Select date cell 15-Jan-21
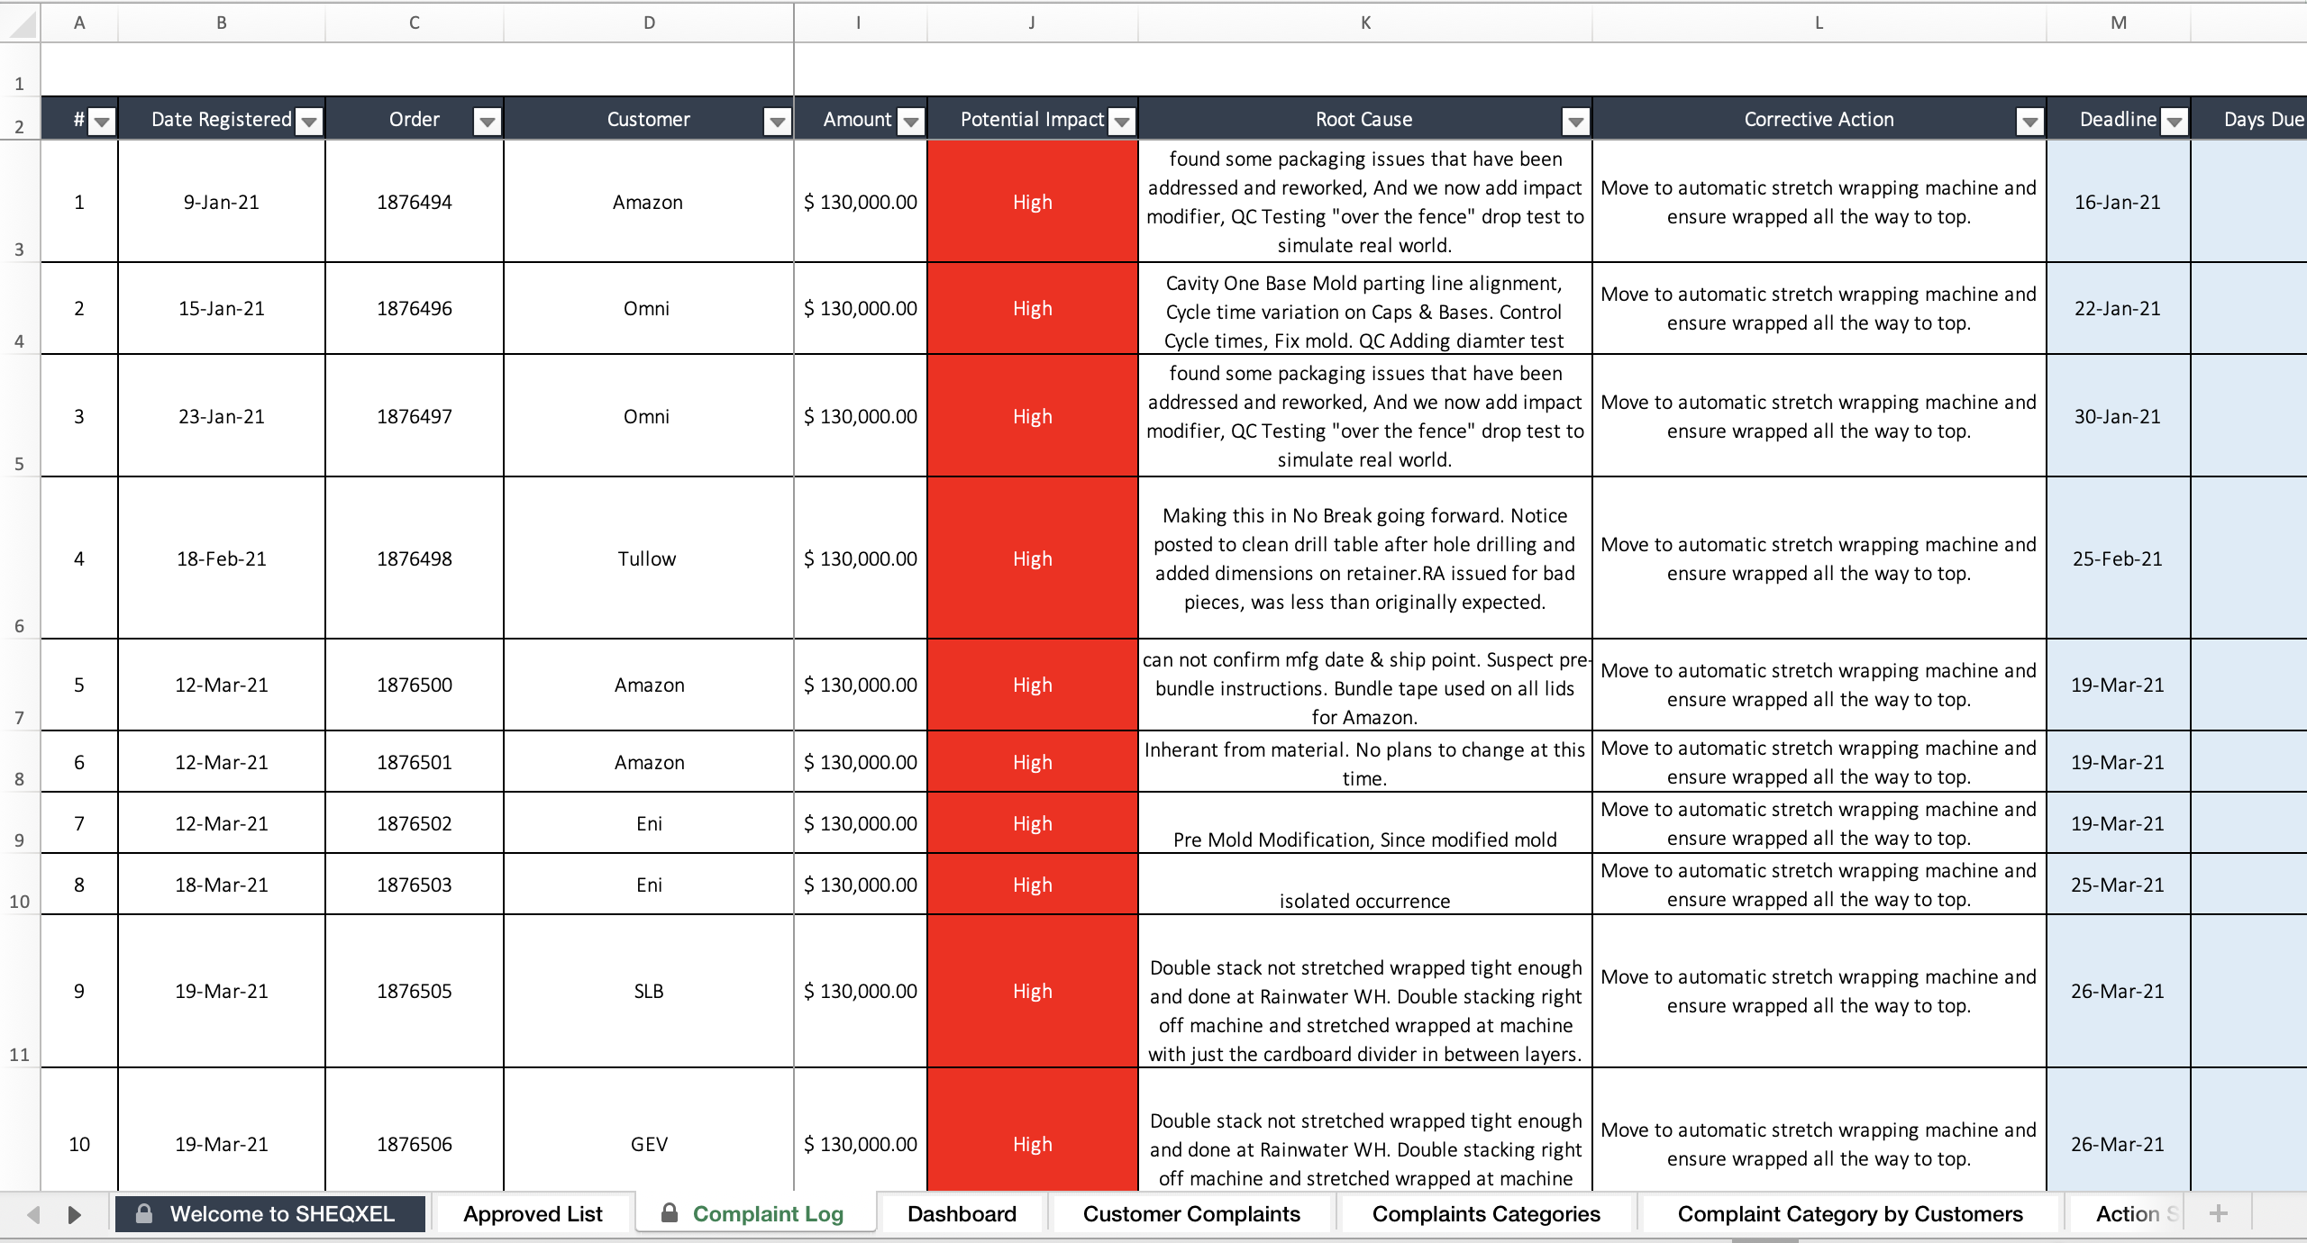Image resolution: width=2307 pixels, height=1243 pixels. point(222,308)
